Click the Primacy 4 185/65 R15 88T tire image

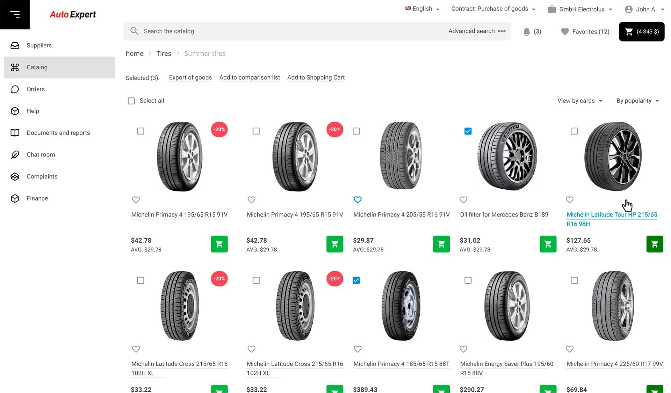click(x=401, y=305)
